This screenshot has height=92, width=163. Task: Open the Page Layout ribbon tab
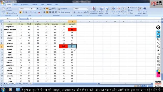point(25,5)
